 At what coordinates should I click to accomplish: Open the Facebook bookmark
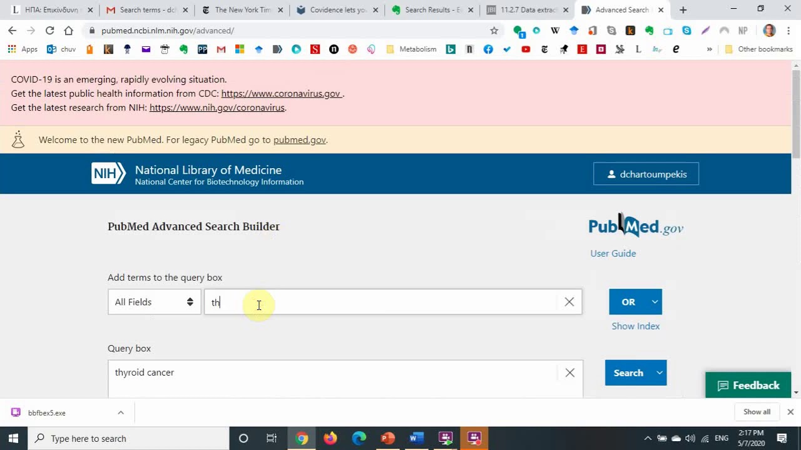(x=488, y=49)
